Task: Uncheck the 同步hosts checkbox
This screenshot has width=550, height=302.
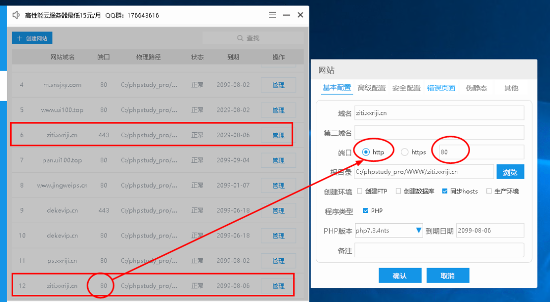Action: (x=444, y=192)
